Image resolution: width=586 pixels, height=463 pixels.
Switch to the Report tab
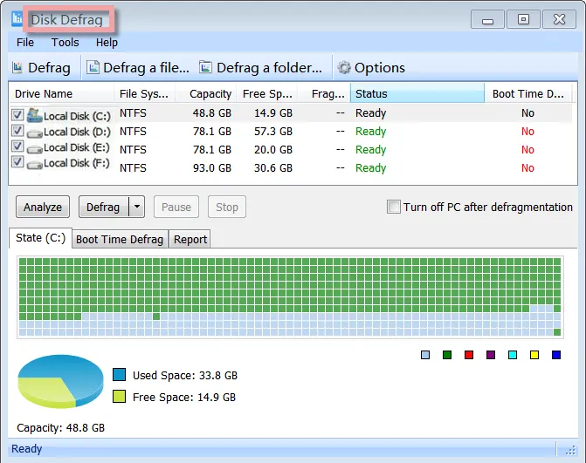click(190, 239)
